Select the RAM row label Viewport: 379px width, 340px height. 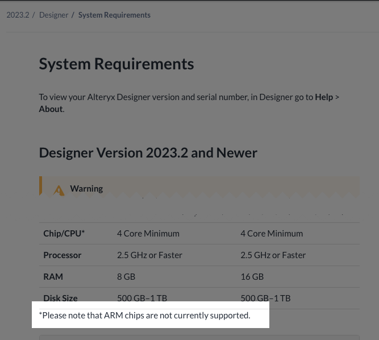pos(53,276)
